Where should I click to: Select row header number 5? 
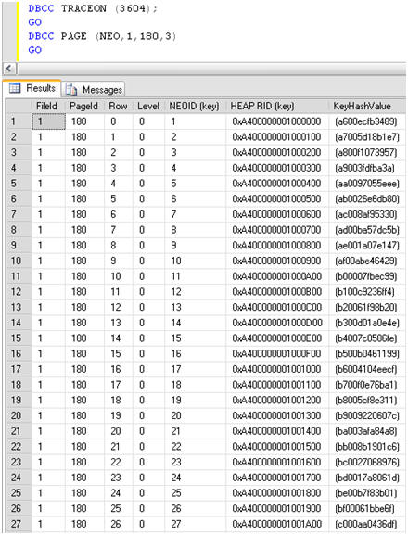pos(19,184)
